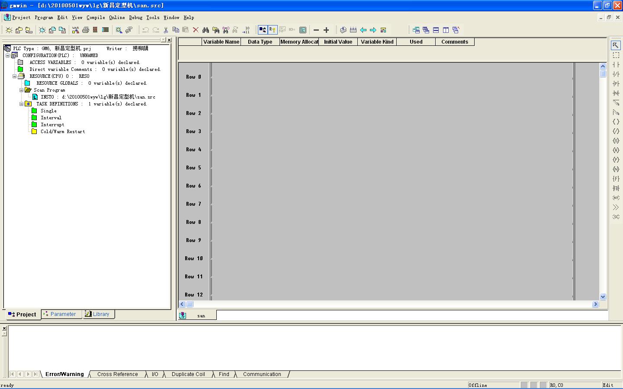Switch to the Cross Reference tab

[x=117, y=374]
